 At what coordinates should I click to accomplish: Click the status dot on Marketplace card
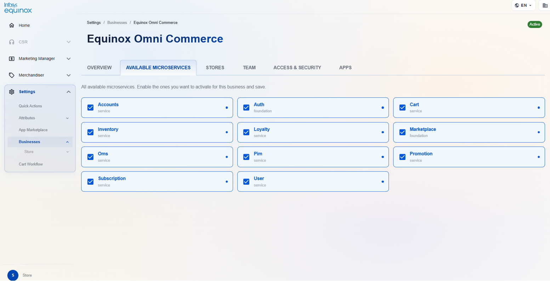click(x=539, y=132)
